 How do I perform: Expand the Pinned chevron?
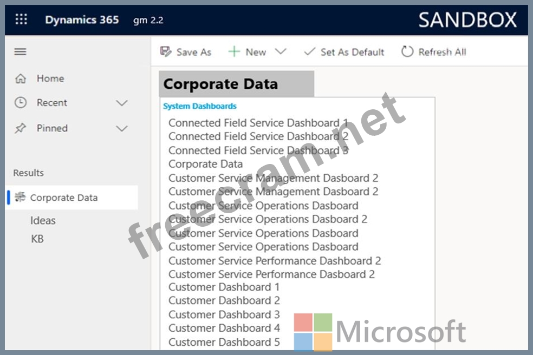click(x=122, y=128)
